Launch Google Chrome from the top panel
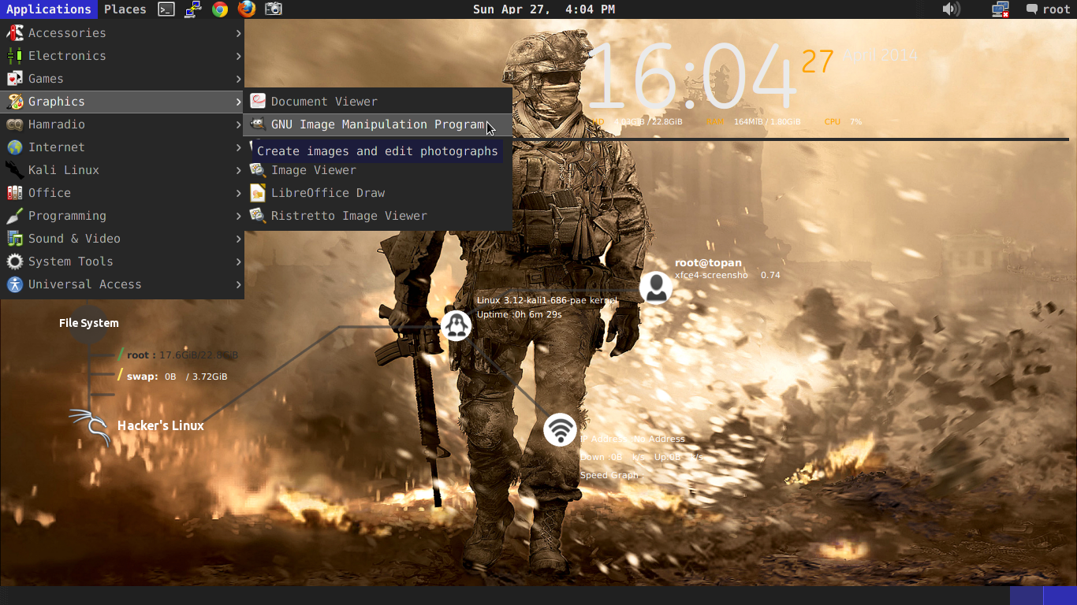This screenshot has width=1077, height=605. click(220, 9)
